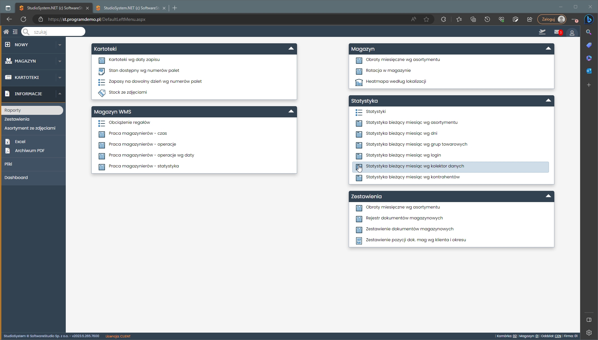Expand the NOWY menu arrow

[60, 45]
